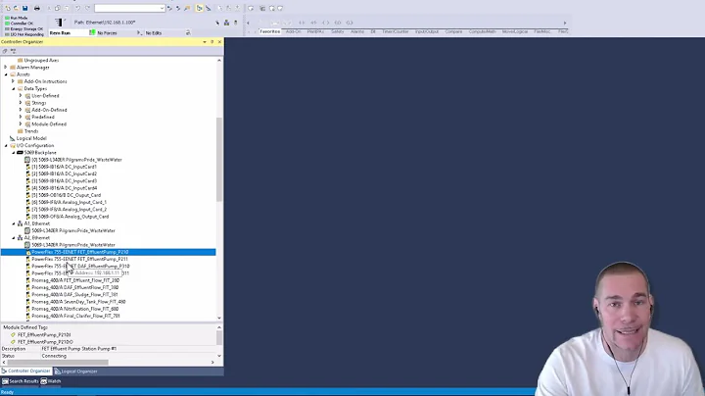This screenshot has height=396, width=705.
Task: Select Promag_400 Nitrification_Flow_FIT_600 module
Action: [75, 309]
